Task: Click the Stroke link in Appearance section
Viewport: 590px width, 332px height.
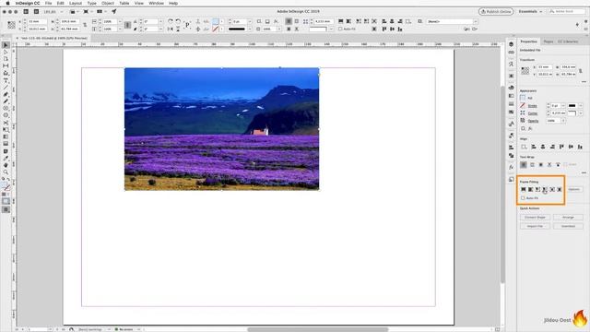Action: 532,106
